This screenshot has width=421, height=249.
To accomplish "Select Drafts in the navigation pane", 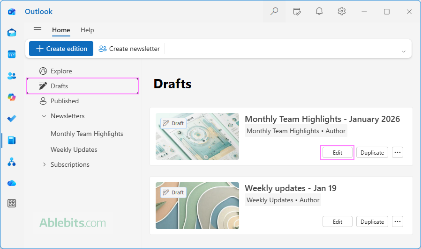I will pyautogui.click(x=83, y=86).
